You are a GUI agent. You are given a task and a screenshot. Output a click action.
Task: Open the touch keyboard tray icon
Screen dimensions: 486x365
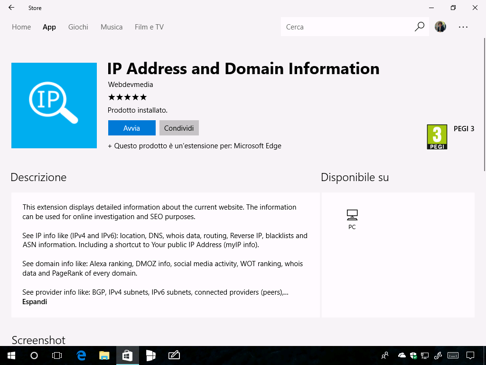[453, 355]
